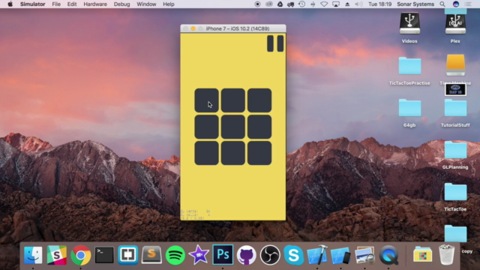Open Spotify from the dock

(175, 255)
